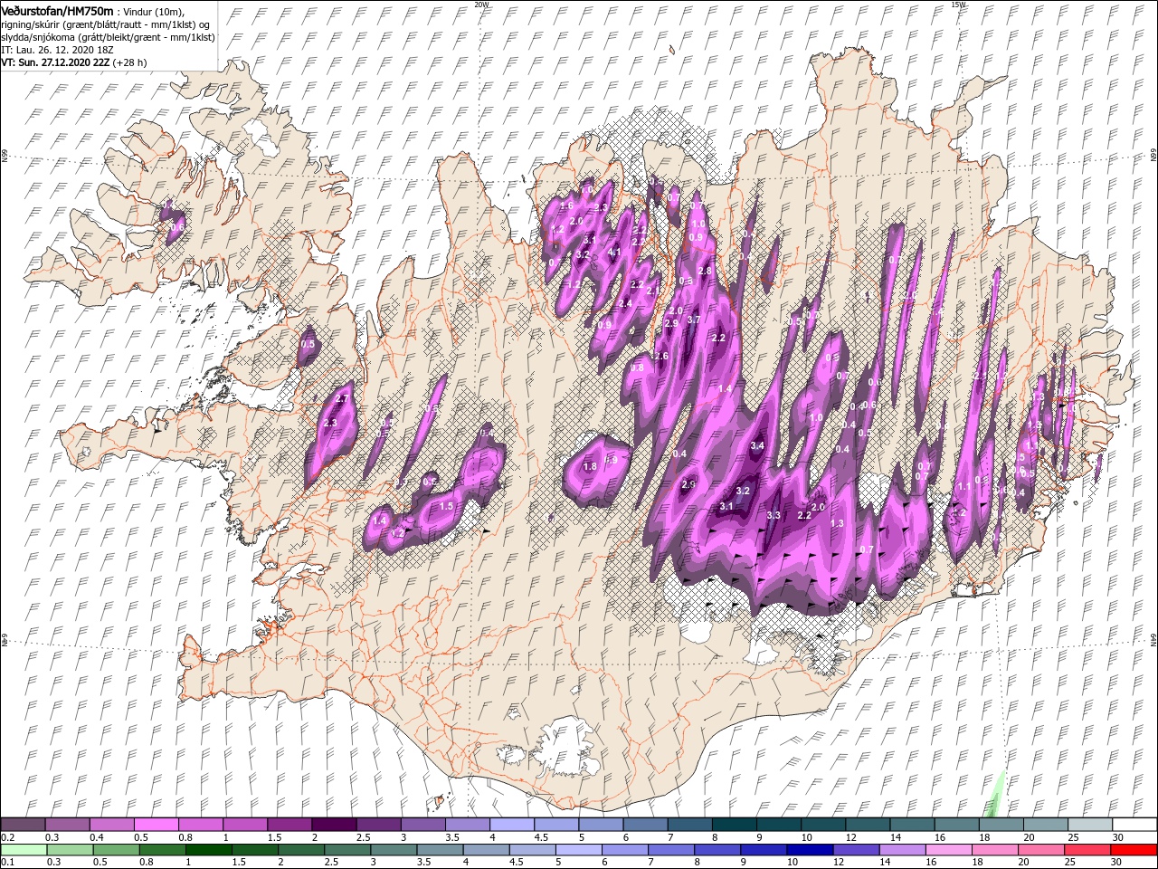Pick the violet rain swatch starting at 12
Viewport: 1158px width, 869px height.
click(856, 850)
